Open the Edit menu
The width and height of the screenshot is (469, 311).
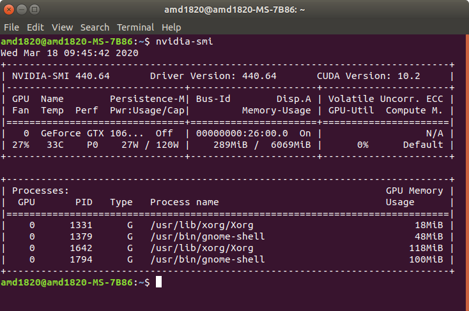35,27
